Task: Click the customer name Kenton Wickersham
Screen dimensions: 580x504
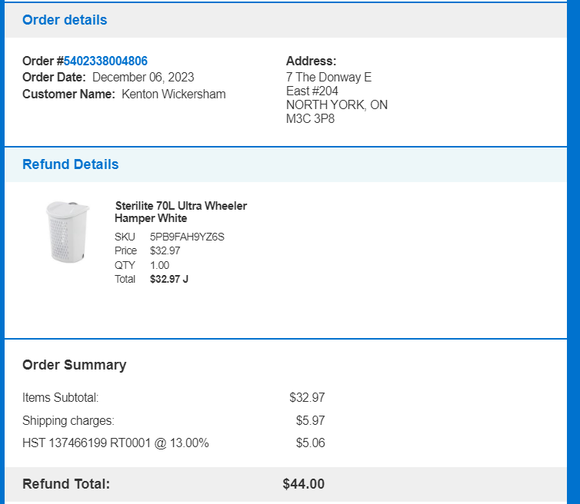Action: [x=174, y=94]
